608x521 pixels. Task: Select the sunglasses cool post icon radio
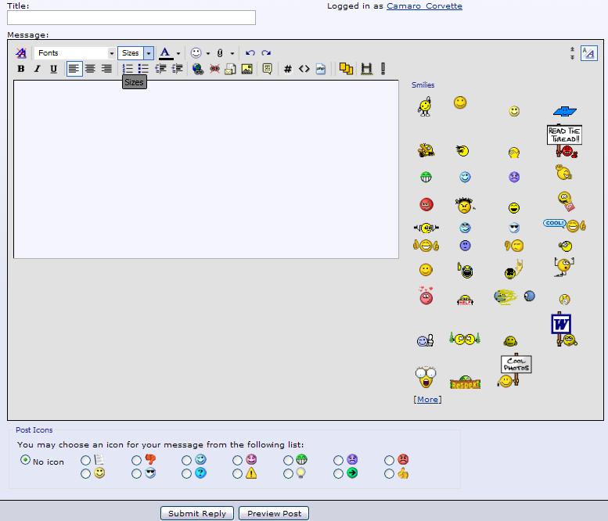click(x=136, y=474)
